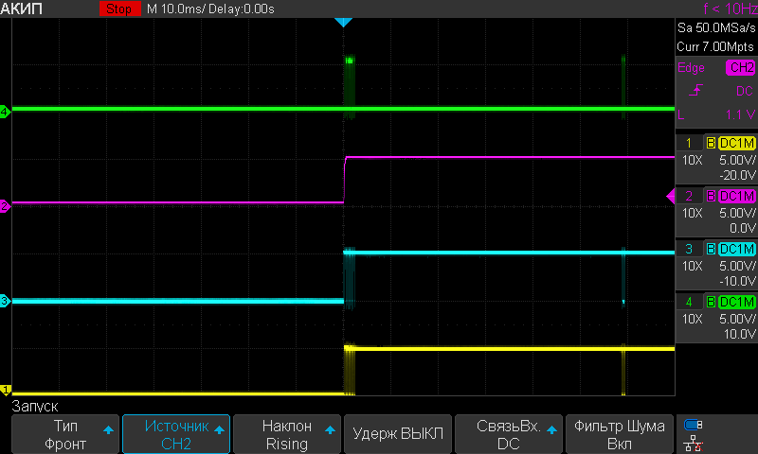Click the АКИП brand logo
This screenshot has height=454, width=758.
(21, 9)
